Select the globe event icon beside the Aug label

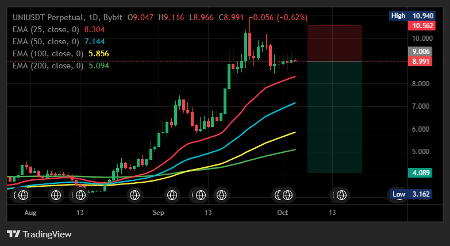point(23,195)
